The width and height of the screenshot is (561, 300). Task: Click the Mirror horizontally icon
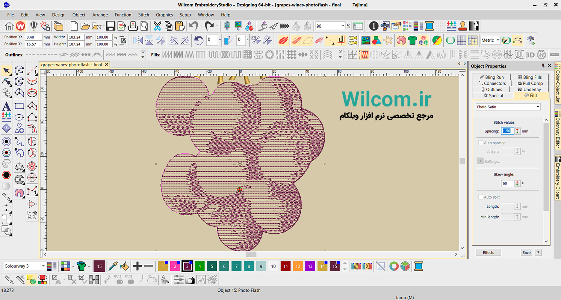coord(138,40)
